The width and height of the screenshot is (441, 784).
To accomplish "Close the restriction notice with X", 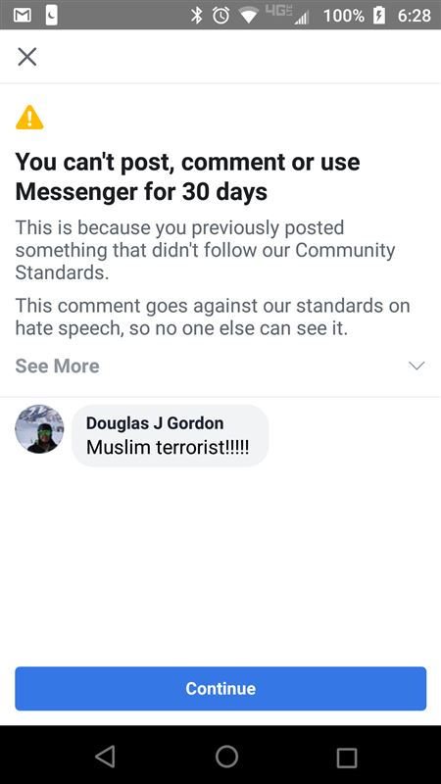I will coord(27,57).
